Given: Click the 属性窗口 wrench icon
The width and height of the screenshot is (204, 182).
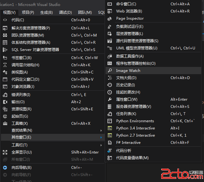Looking at the screenshot, I should (110, 99).
